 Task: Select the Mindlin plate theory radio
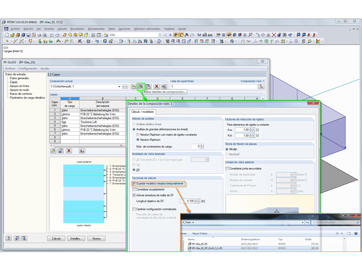click(227, 149)
